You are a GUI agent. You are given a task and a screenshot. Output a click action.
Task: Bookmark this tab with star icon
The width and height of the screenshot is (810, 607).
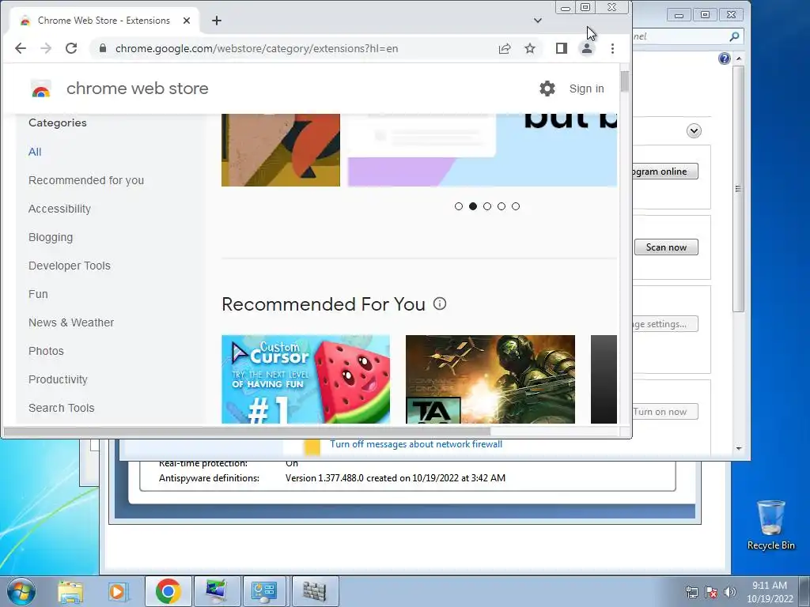(x=530, y=48)
